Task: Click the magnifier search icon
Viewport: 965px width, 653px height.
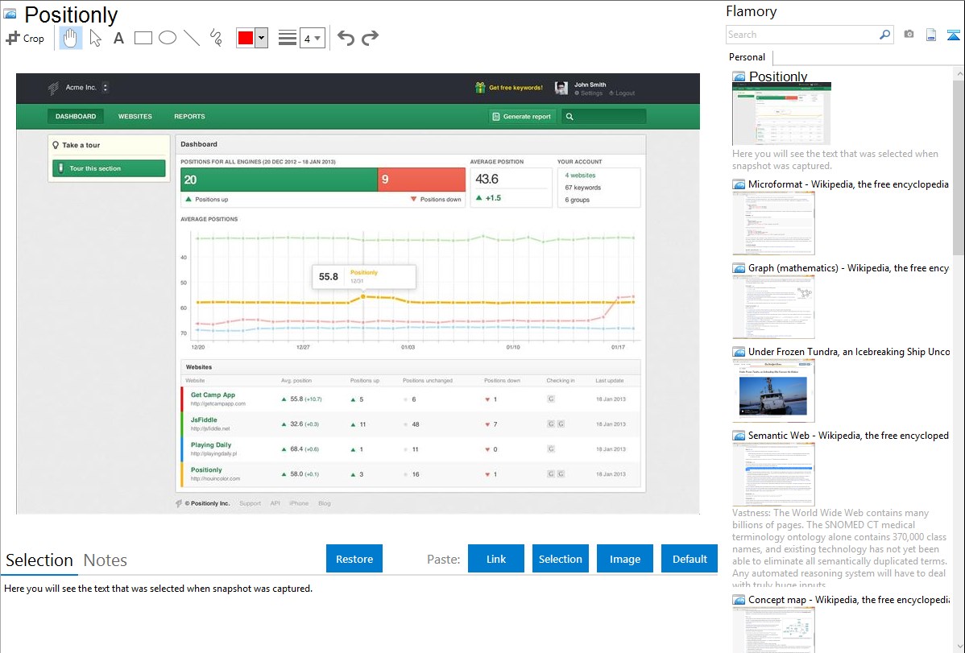Action: tap(885, 35)
